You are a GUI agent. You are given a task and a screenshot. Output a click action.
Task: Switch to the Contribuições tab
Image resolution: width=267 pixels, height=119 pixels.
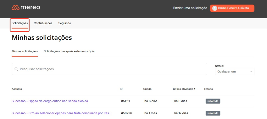(x=43, y=23)
